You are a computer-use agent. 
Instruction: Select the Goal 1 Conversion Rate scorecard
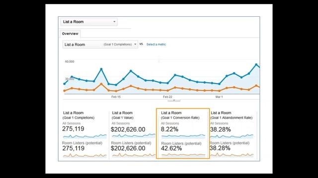click(x=183, y=133)
